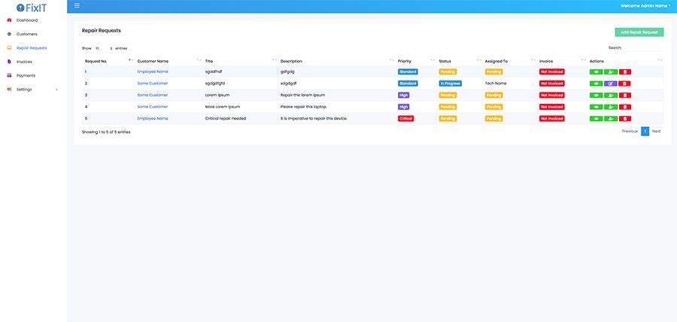
Task: Click description 'Please repair this laptop.'
Action: [304, 107]
